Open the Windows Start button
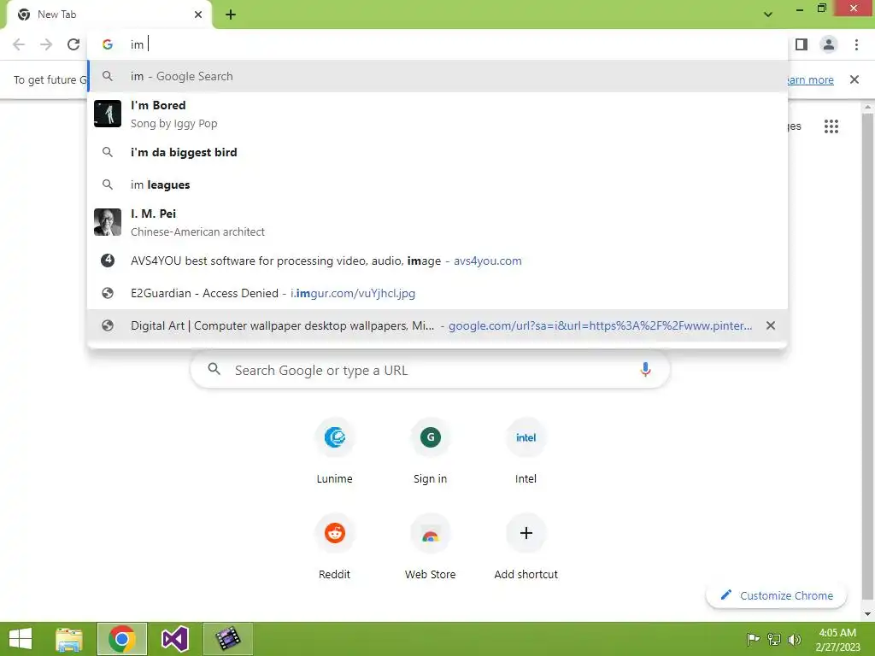Screen dimensions: 875x656 (x=21, y=639)
